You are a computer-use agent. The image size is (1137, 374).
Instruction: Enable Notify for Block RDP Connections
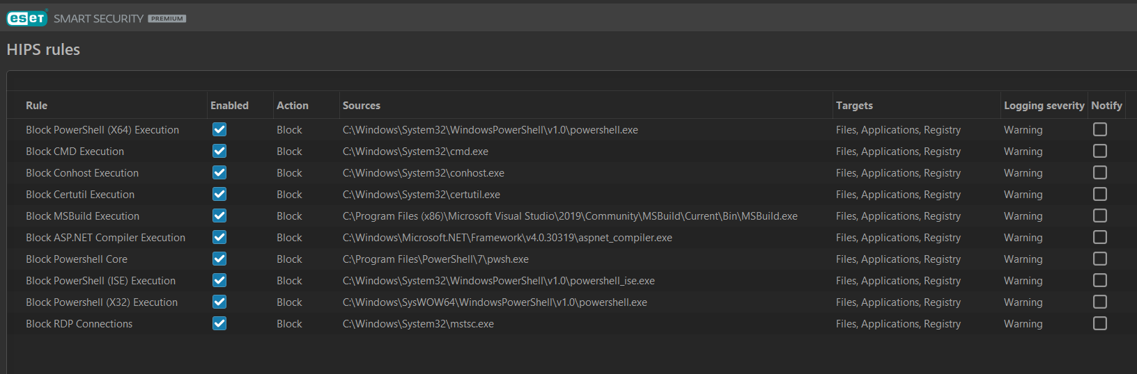click(x=1099, y=323)
